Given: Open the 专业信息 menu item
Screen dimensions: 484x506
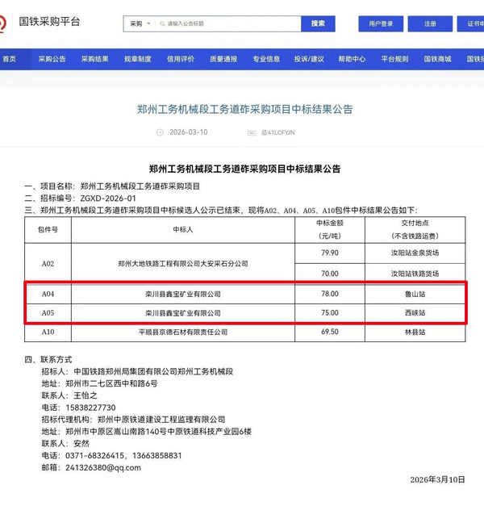Looking at the screenshot, I should (x=266, y=59).
